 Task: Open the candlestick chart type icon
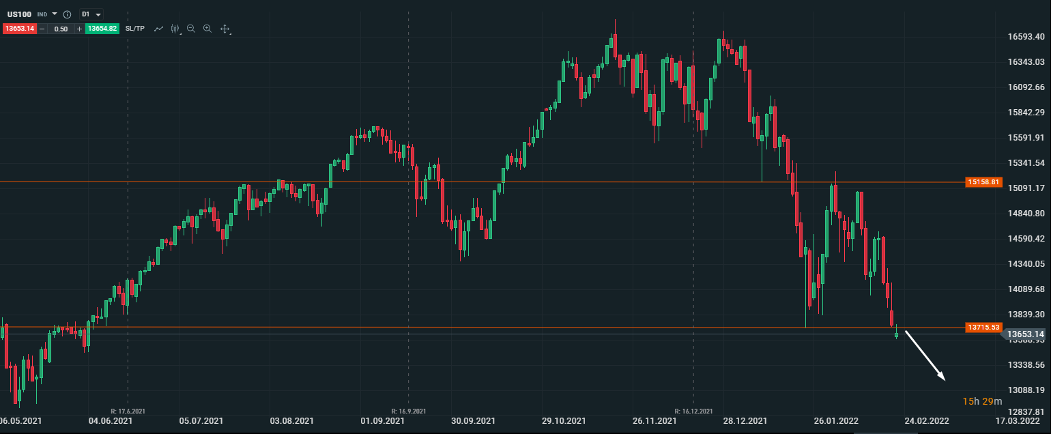point(175,29)
